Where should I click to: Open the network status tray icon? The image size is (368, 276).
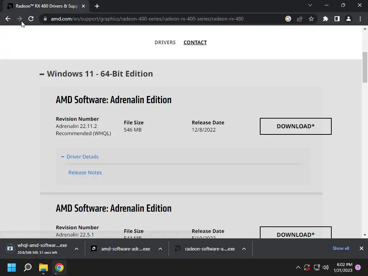click(x=317, y=267)
